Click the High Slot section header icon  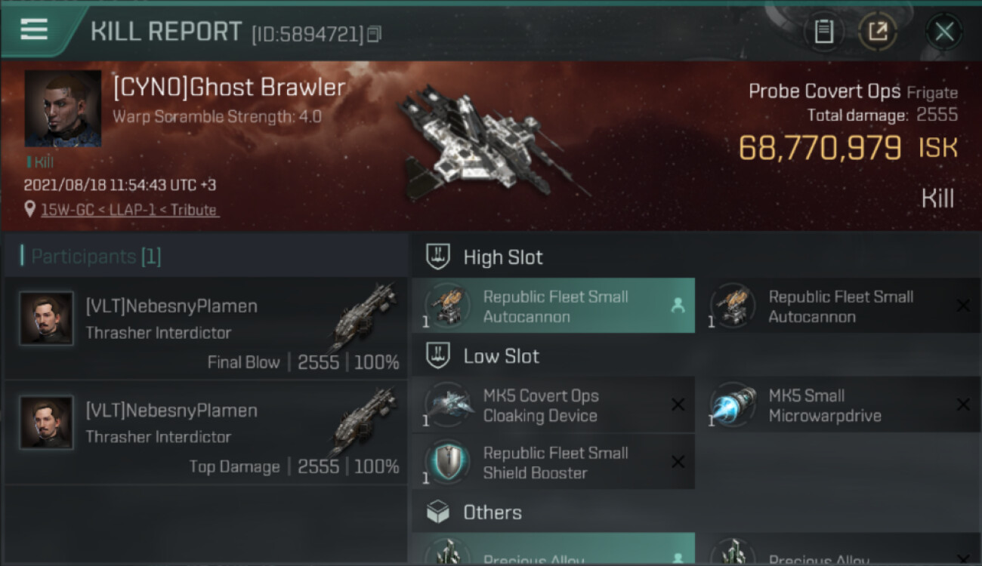(438, 257)
